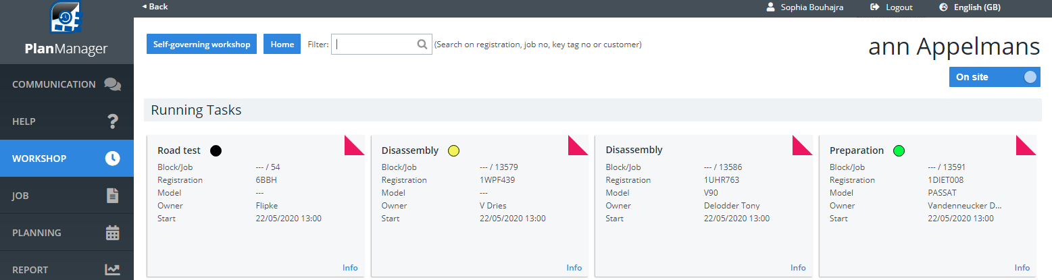
Task: Click the ann Appelmans name heading
Action: [954, 46]
